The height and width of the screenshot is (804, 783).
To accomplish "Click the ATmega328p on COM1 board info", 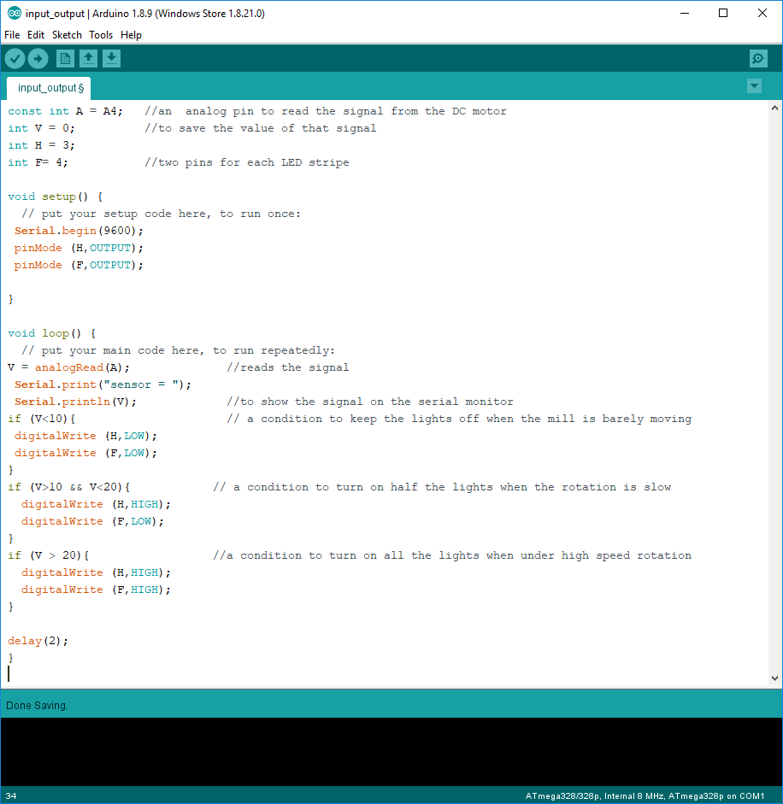I will click(x=645, y=795).
